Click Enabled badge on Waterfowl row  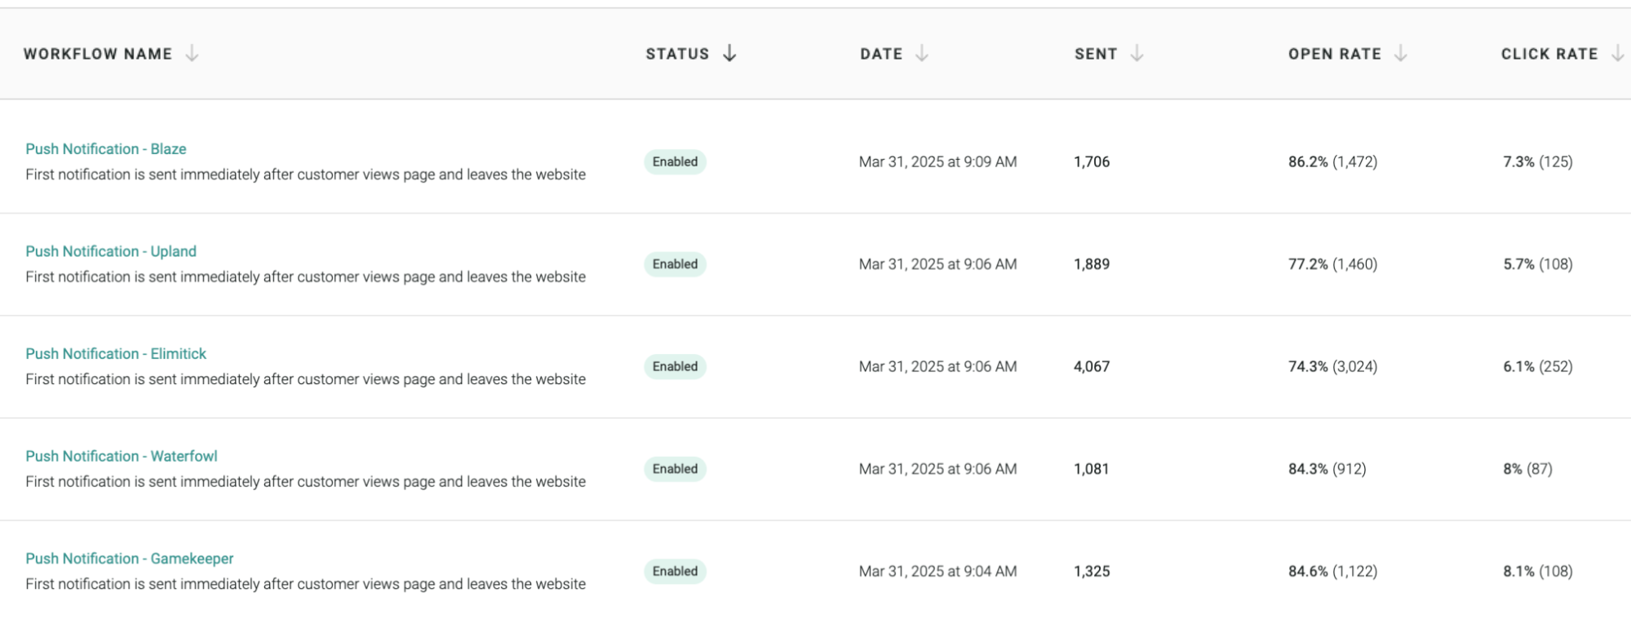(675, 469)
